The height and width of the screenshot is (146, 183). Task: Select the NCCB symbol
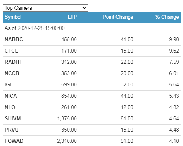pos(12,73)
